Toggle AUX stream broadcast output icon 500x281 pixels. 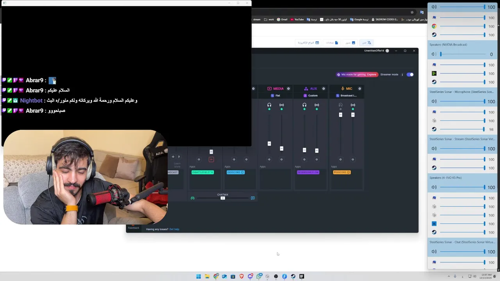coord(317,105)
